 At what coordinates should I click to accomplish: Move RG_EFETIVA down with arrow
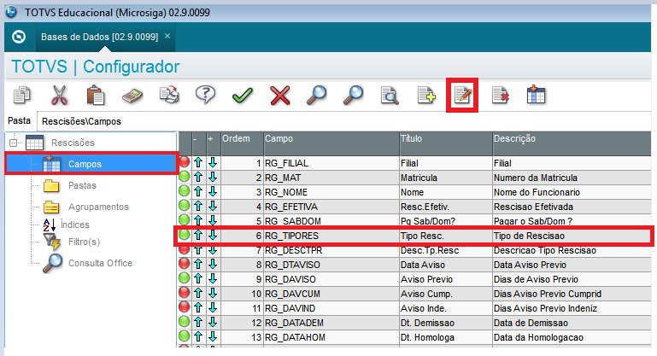tap(213, 206)
